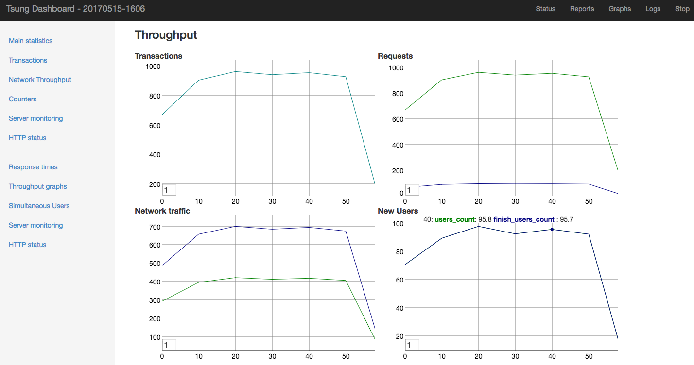Viewport: 694px width, 365px height.
Task: Open the Simultaneous Users sidebar link
Action: [39, 206]
